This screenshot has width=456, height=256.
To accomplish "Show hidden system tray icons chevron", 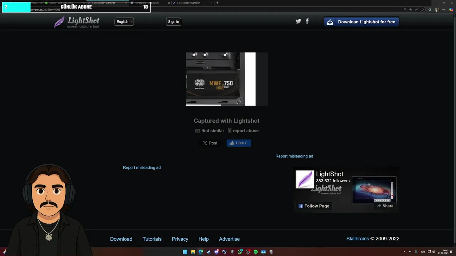I will (404, 252).
